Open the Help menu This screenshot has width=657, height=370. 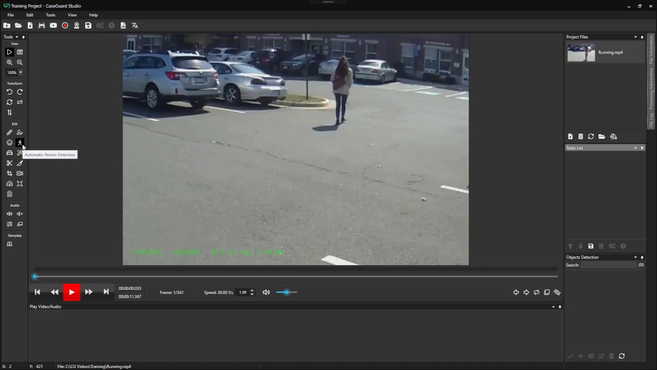(93, 15)
